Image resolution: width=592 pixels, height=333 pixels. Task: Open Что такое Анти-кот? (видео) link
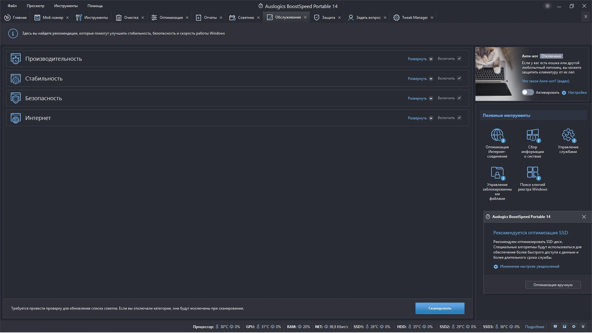click(x=545, y=81)
